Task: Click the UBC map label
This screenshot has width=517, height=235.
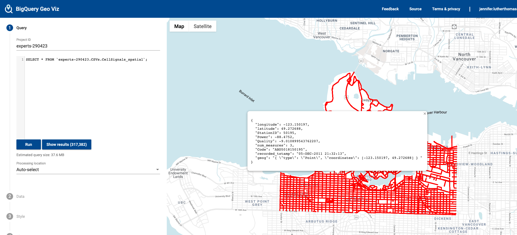Action: coord(182,202)
